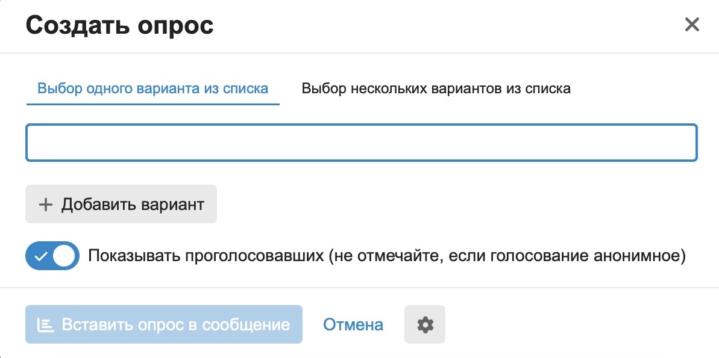Screen dimensions: 719x358
Task: Click the Показывать проголосовавших label text
Action: click(x=205, y=256)
